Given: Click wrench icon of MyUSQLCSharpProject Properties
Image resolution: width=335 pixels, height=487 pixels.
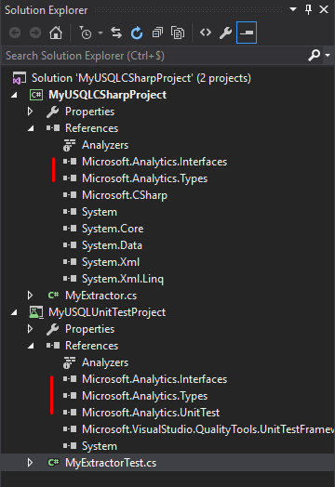Looking at the screenshot, I should [x=52, y=112].
